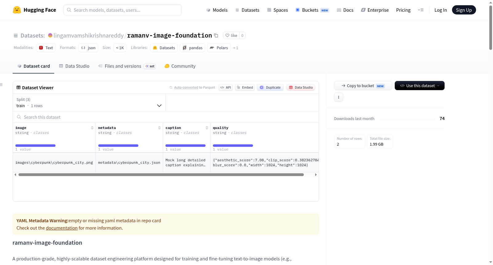Focus the main search models field

(x=123, y=10)
